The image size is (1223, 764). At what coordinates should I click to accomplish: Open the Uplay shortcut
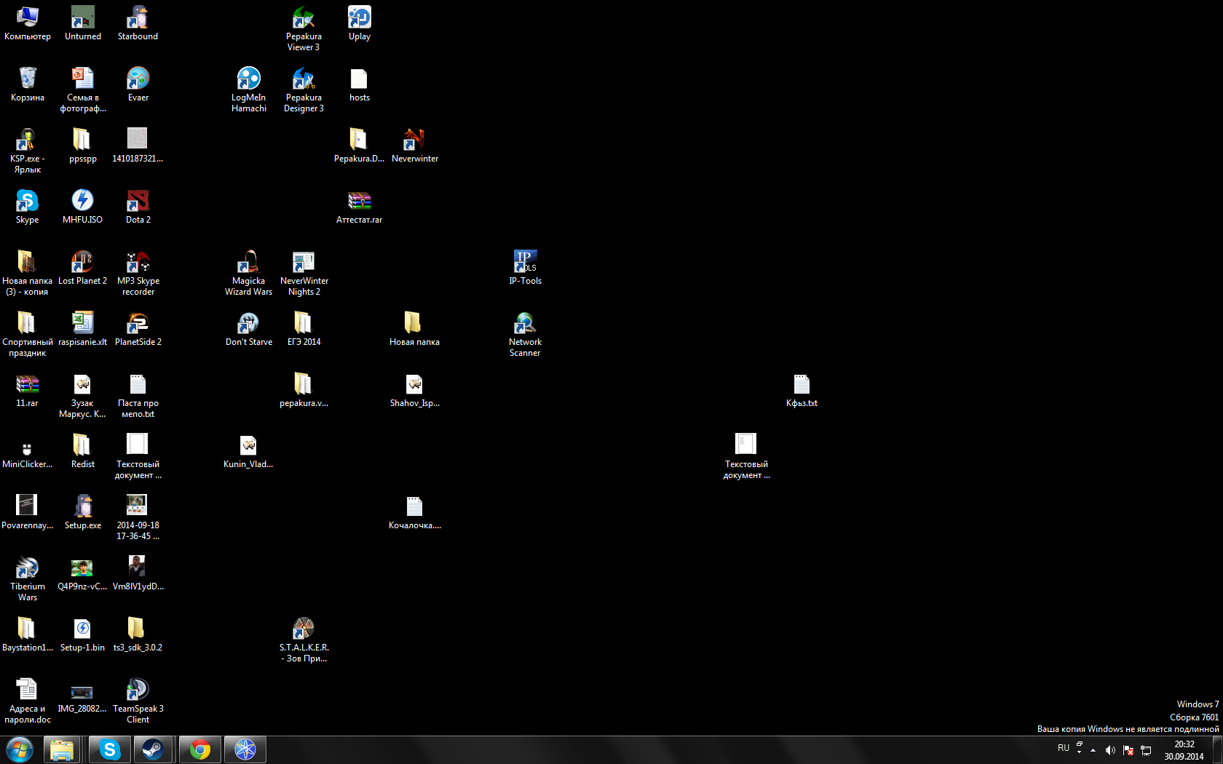click(359, 18)
